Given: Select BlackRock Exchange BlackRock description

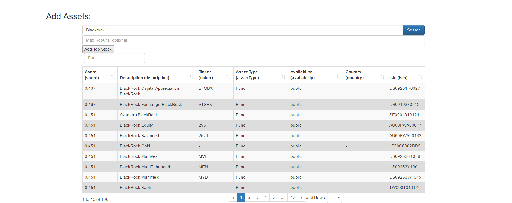Looking at the screenshot, I should 151,105.
